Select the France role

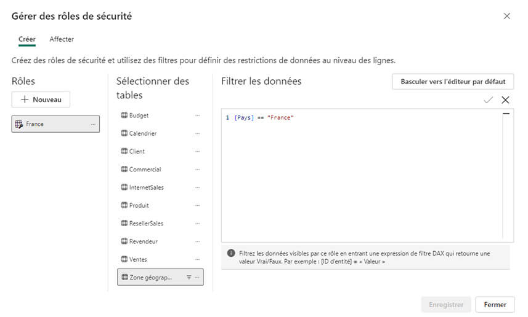click(x=55, y=124)
